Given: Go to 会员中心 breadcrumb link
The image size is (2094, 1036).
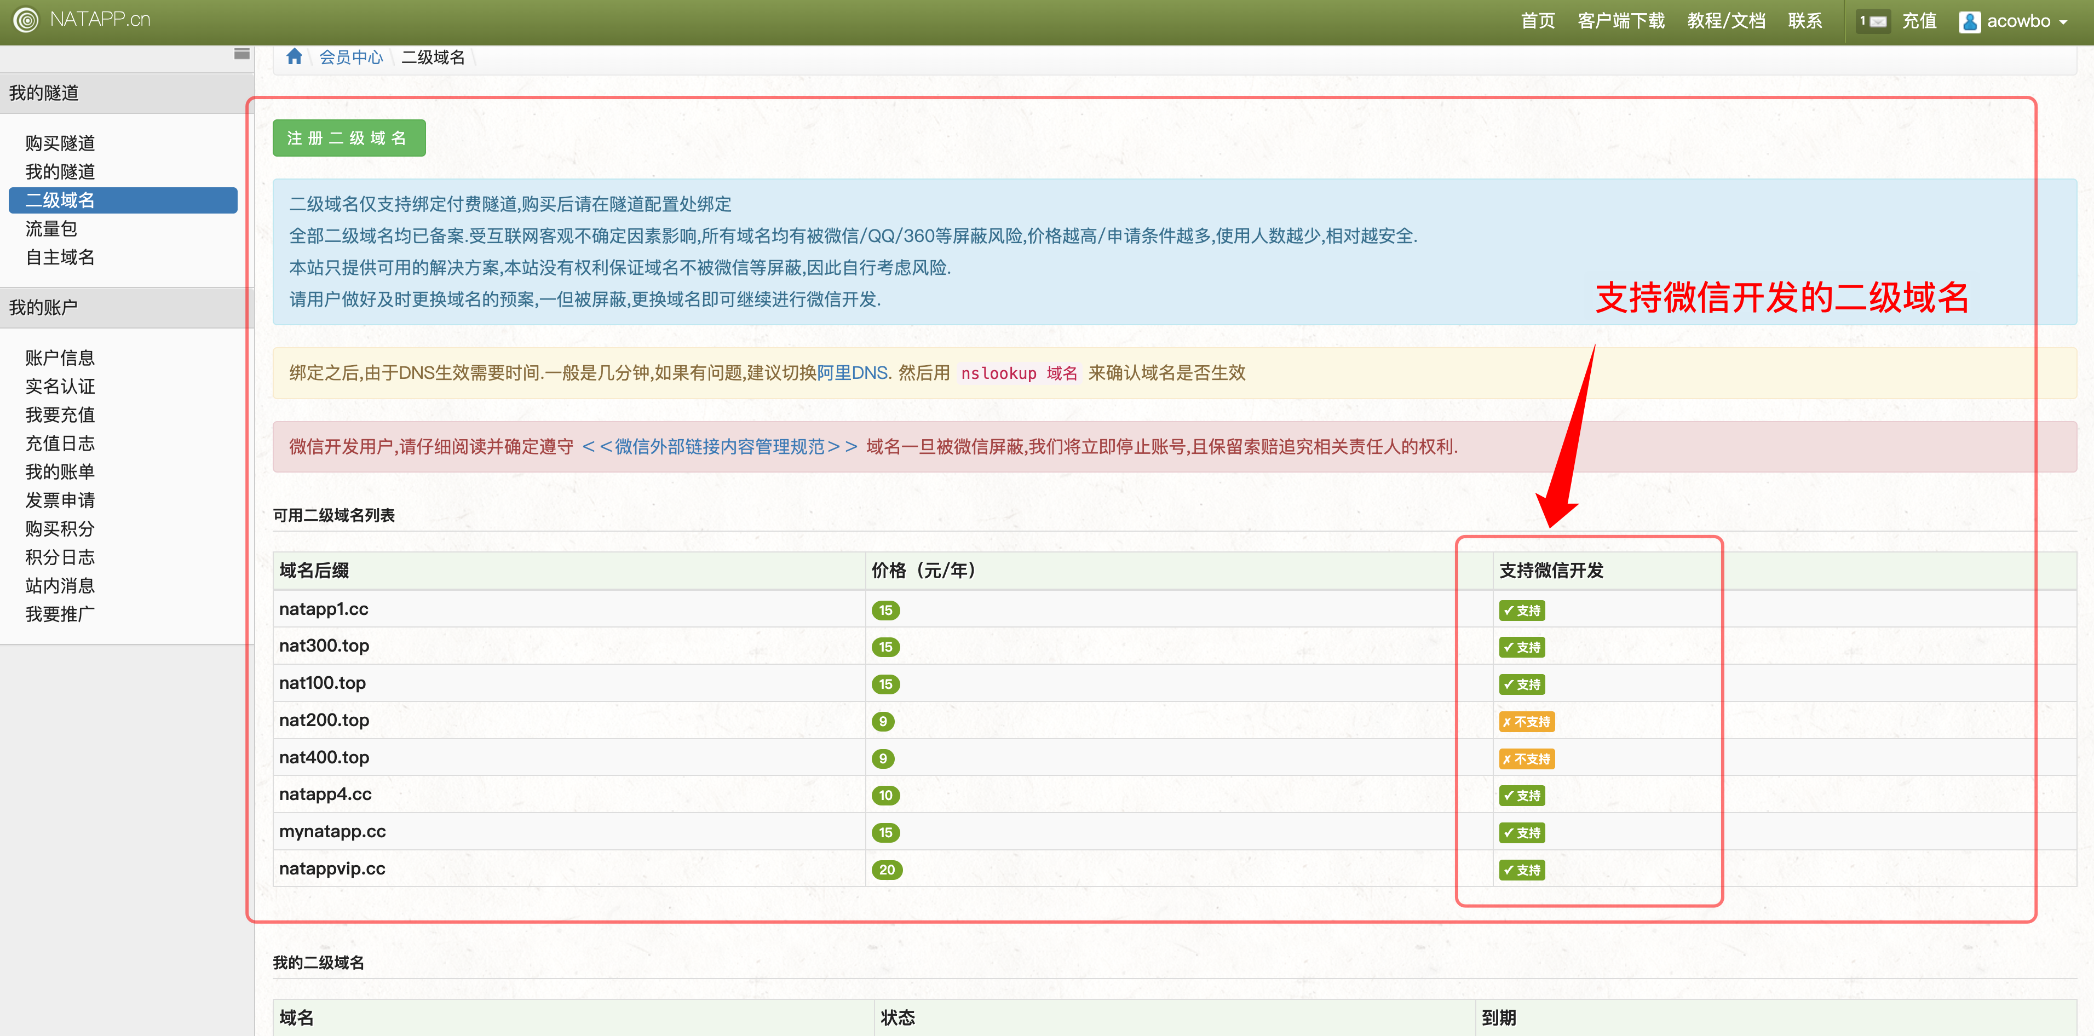Looking at the screenshot, I should pos(350,57).
